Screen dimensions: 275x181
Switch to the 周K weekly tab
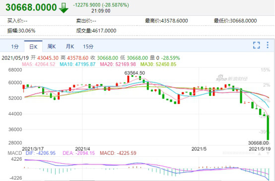click(52, 46)
